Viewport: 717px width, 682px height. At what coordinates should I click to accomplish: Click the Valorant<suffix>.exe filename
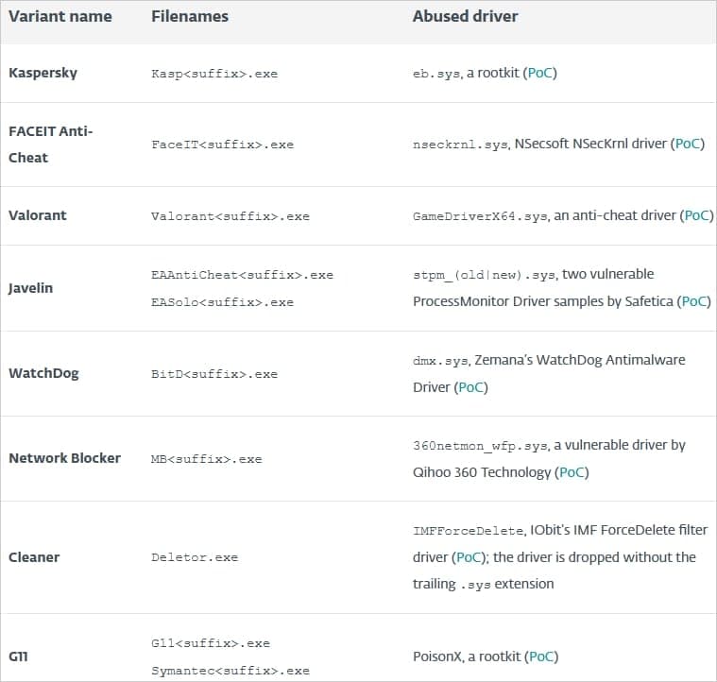click(x=230, y=216)
